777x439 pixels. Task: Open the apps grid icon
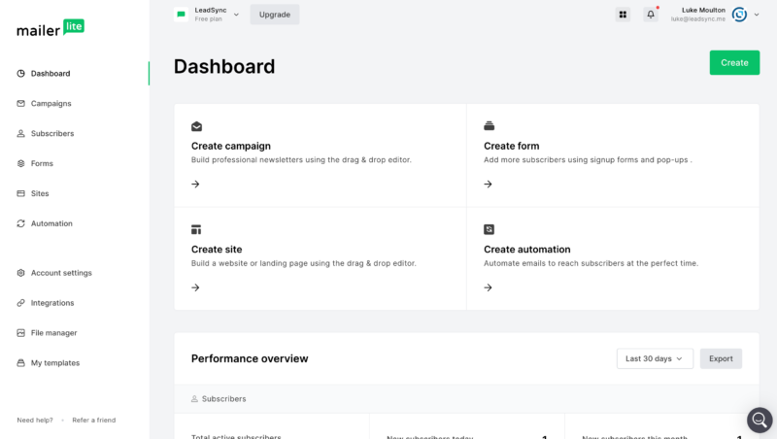coord(623,15)
